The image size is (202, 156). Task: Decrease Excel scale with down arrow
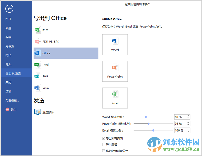click(188, 132)
